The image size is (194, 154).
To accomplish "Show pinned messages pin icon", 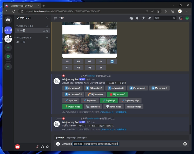I will [x=144, y=18].
